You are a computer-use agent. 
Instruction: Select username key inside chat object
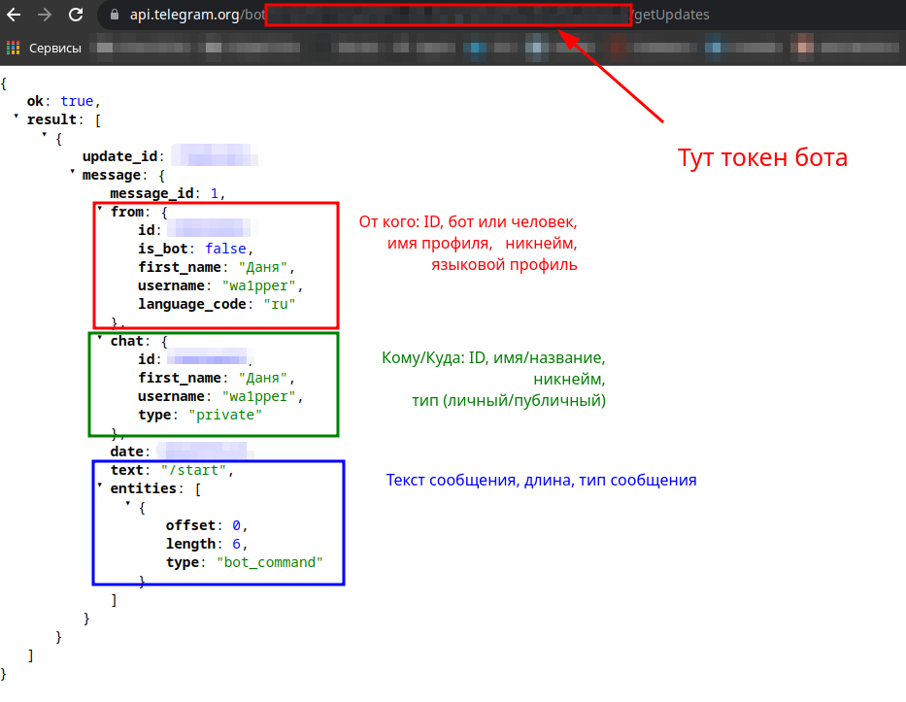[171, 396]
